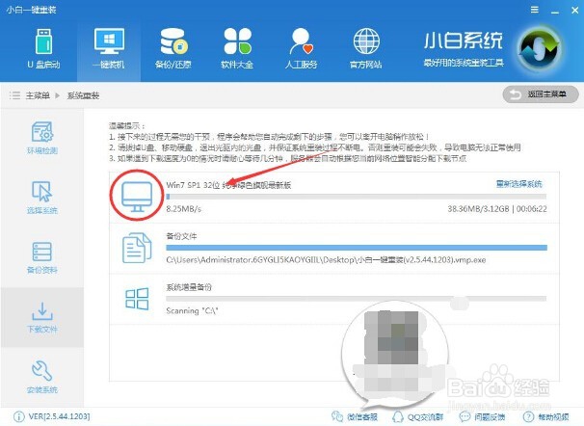Click the 返回主菜单 button
The image size is (584, 426).
coord(541,94)
